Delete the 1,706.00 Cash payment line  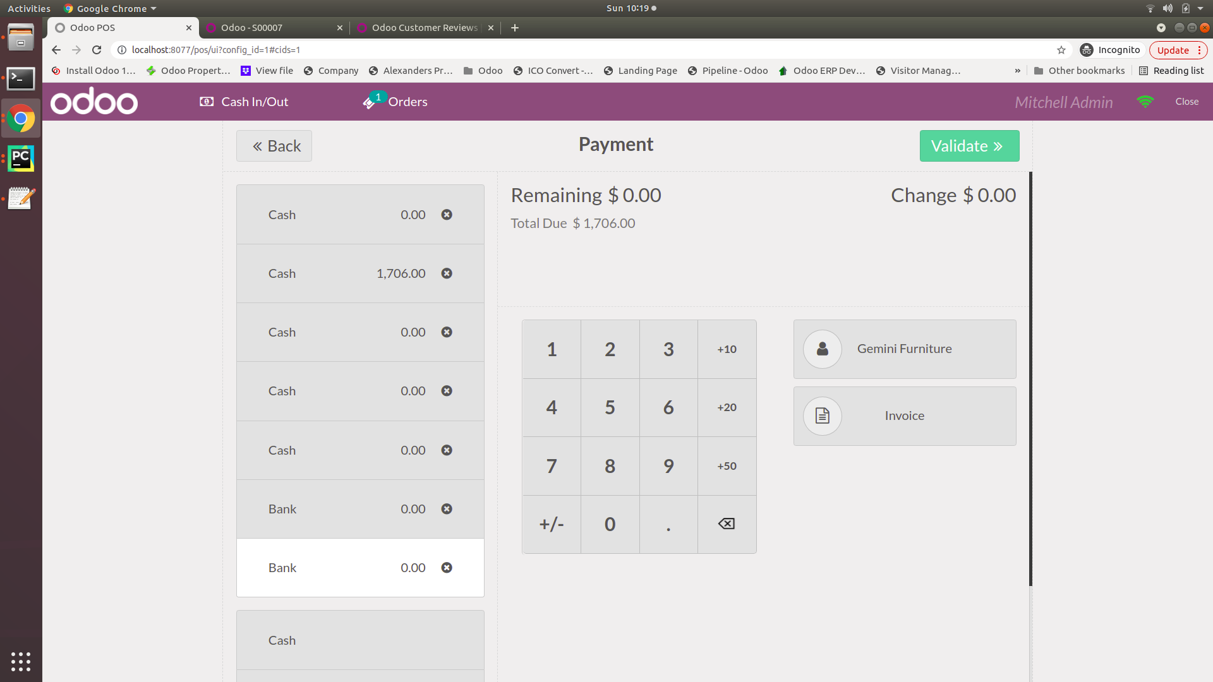[447, 273]
